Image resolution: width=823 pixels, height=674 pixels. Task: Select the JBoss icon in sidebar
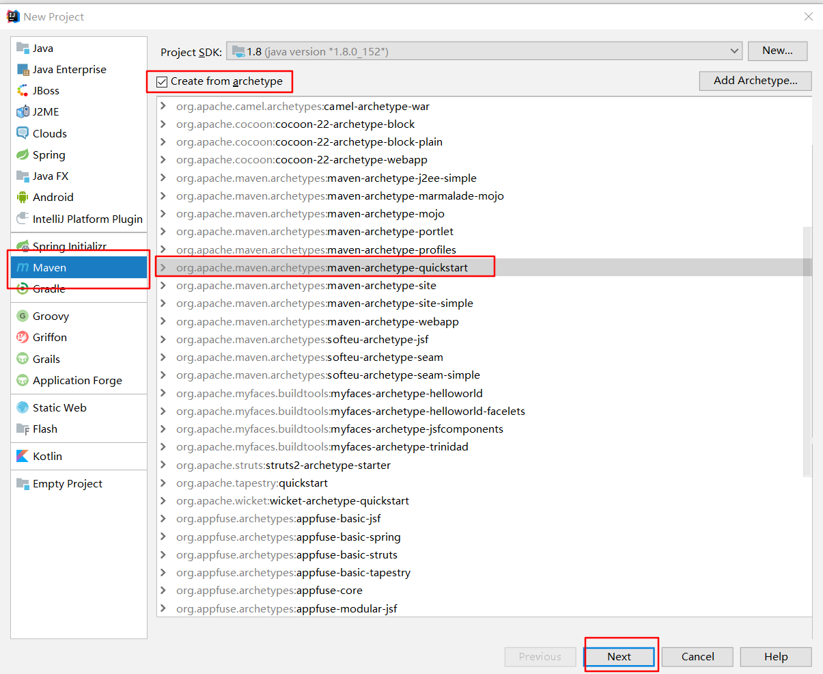click(x=23, y=91)
